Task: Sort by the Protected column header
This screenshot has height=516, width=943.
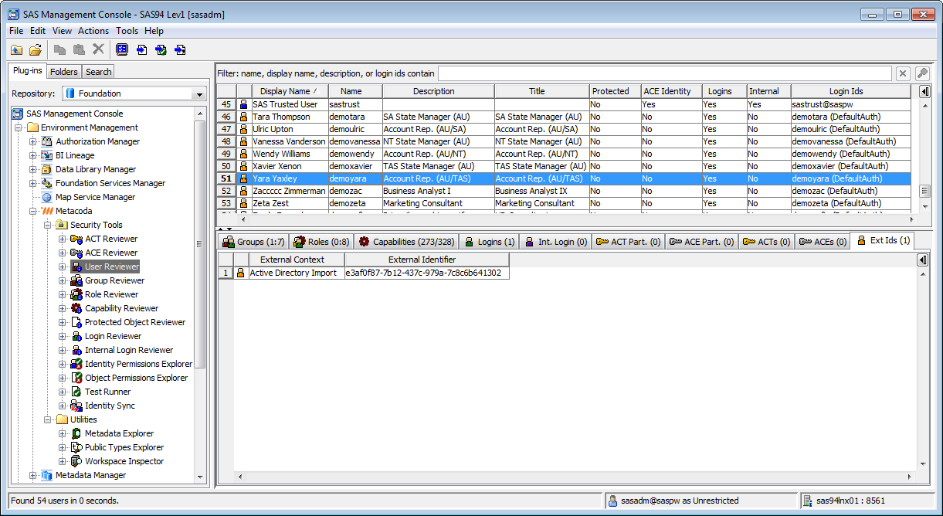Action: pyautogui.click(x=615, y=91)
